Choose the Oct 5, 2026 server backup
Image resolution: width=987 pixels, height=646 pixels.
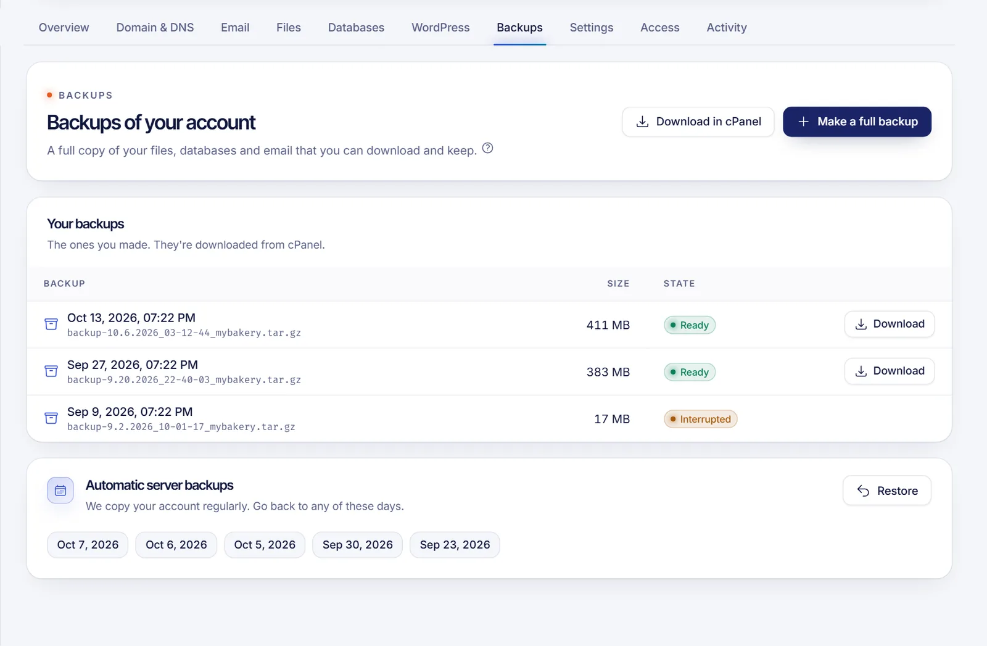pyautogui.click(x=265, y=545)
